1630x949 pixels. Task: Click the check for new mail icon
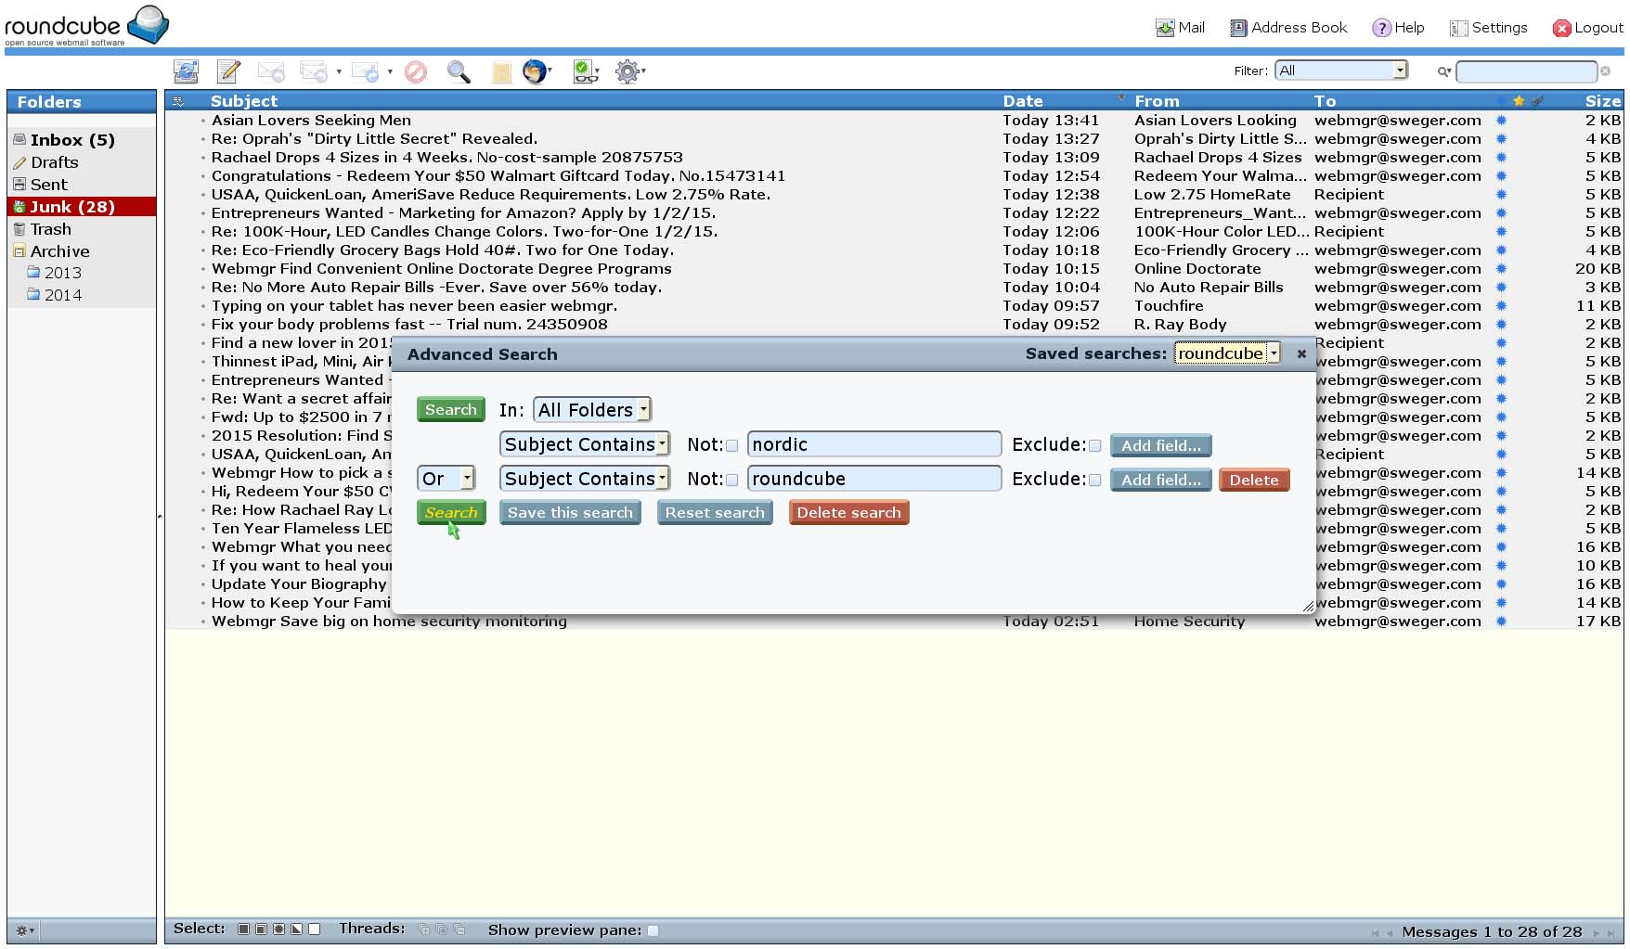click(186, 71)
